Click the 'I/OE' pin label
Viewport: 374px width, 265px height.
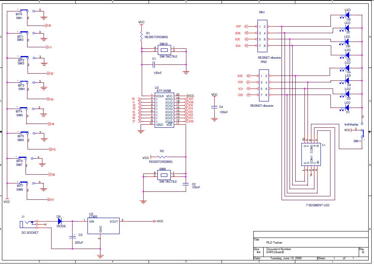point(169,125)
